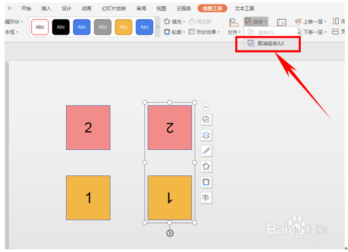Image resolution: width=348 pixels, height=252 pixels.
Task: Apply the last blue Abc shape style
Action: point(144,27)
